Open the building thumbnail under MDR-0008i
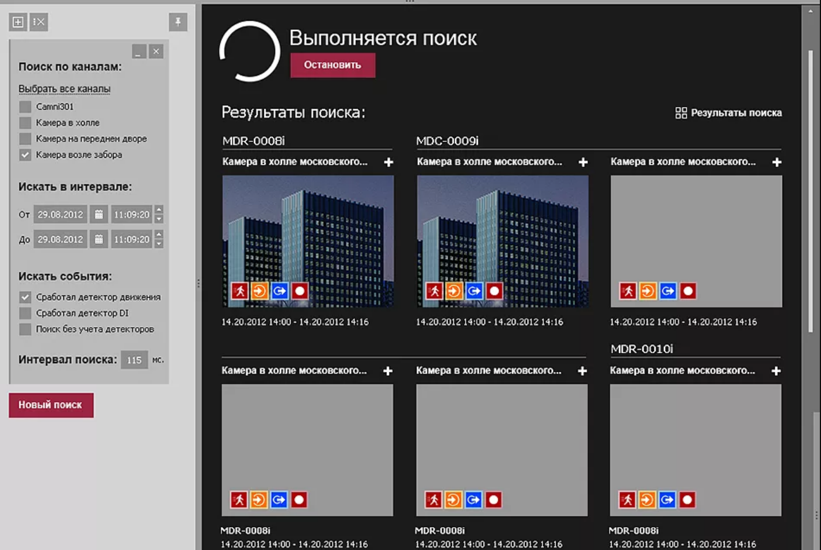 [308, 241]
